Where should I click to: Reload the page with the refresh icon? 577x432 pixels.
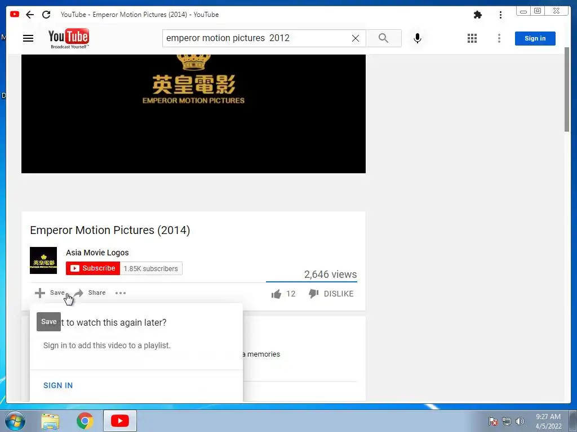[46, 15]
